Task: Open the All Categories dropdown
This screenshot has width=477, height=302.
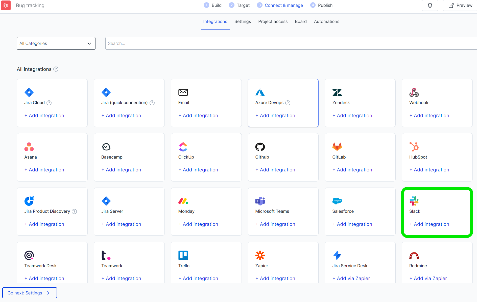Action: point(56,43)
